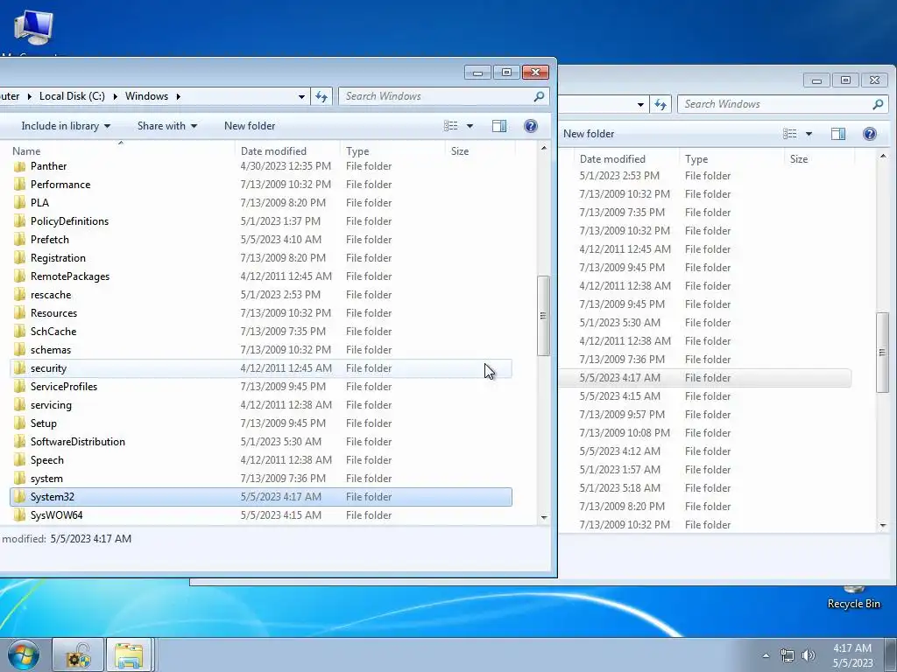Screen dimensions: 897x672
Task: Open Windows Explorer taskbar icon
Action: [129, 654]
